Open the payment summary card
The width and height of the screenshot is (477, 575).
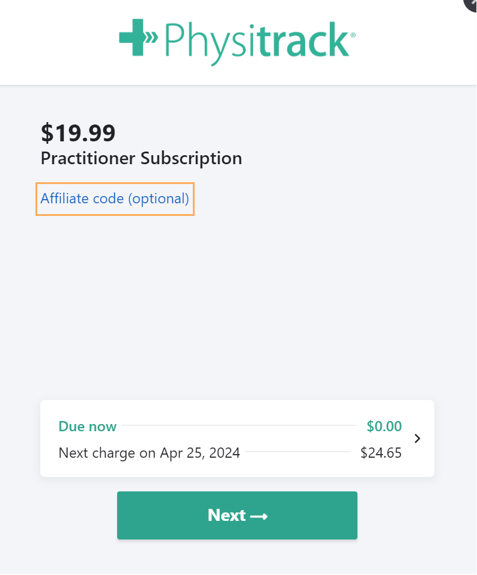(237, 438)
